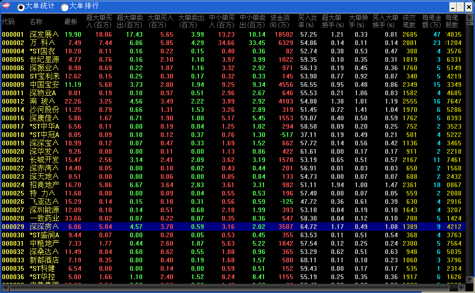
Task: Select stock 中国宝安
Action: pyautogui.click(x=44, y=85)
